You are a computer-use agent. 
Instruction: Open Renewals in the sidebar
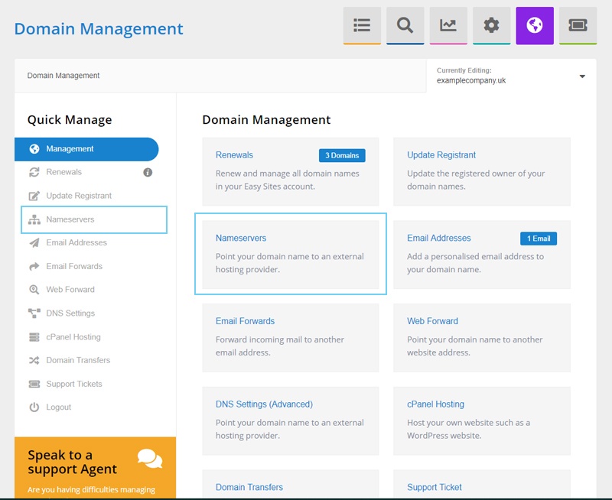point(64,172)
